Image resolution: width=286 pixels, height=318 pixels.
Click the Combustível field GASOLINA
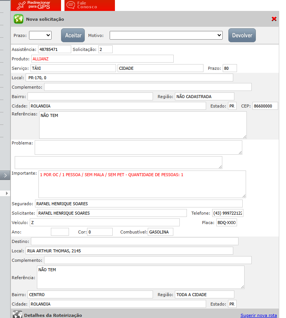161,232
